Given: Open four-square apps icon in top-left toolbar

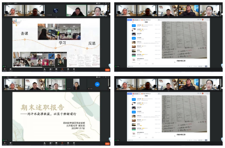Looking at the screenshot, I should click(x=68, y=69).
